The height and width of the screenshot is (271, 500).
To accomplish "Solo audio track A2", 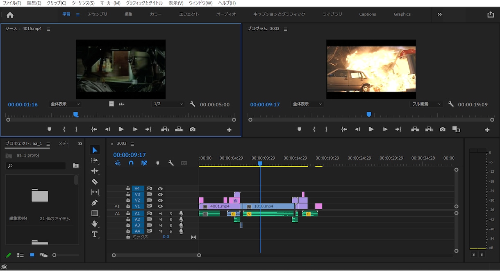I will 171,219.
